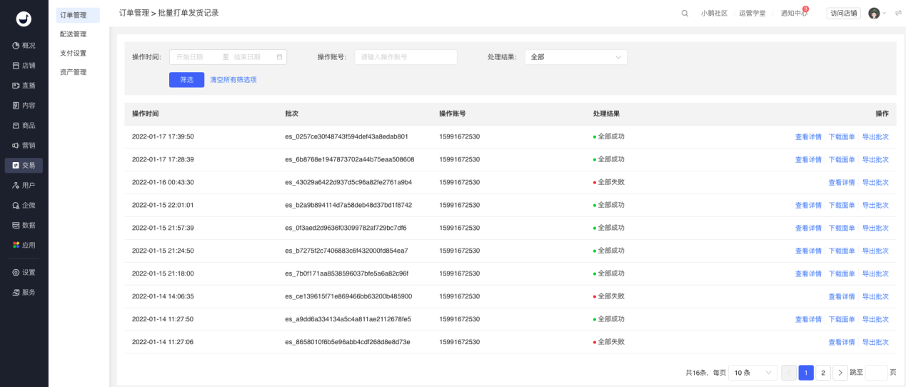Click the app logo in the sidebar
The image size is (906, 387).
(x=24, y=19)
